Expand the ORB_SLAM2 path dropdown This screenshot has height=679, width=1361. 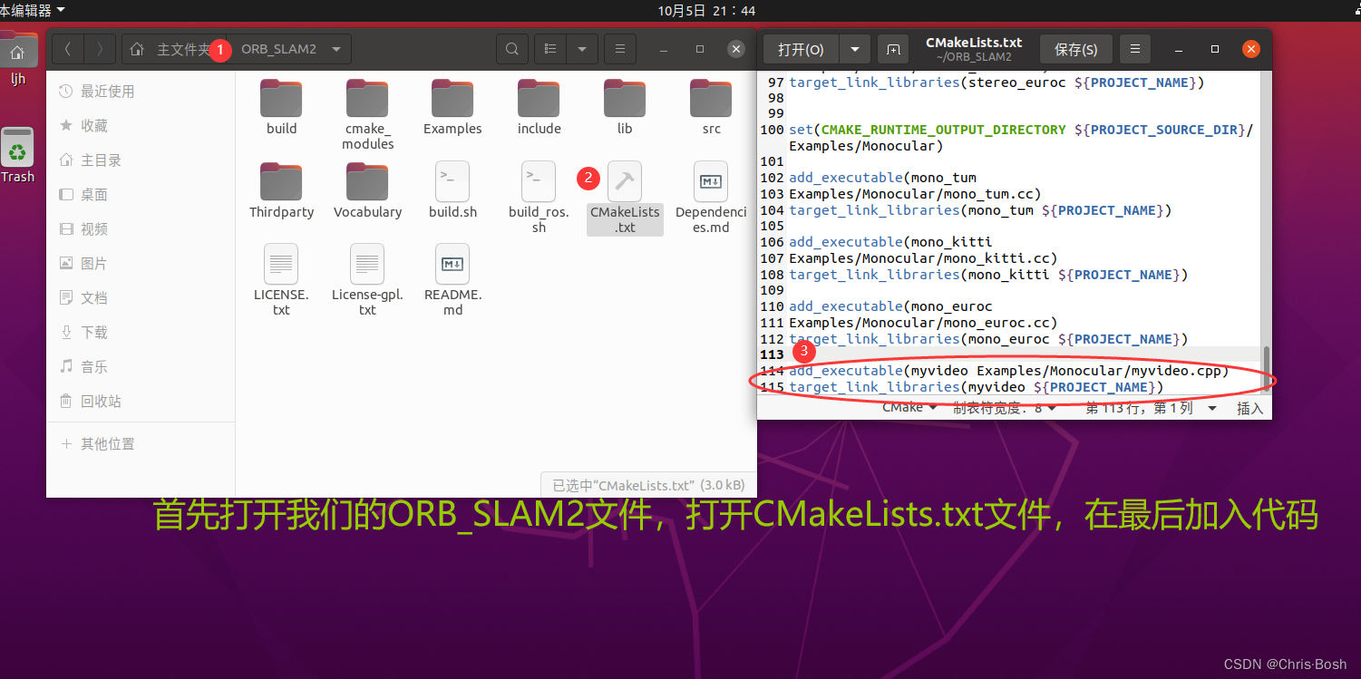click(x=336, y=49)
